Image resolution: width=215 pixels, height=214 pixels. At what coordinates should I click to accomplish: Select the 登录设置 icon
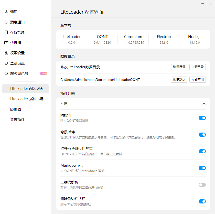pyautogui.click(x=6, y=63)
